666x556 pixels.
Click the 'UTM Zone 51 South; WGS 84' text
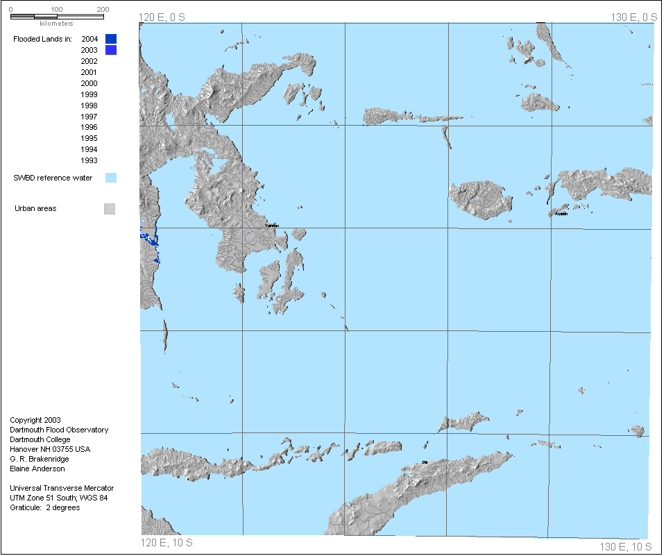click(58, 498)
